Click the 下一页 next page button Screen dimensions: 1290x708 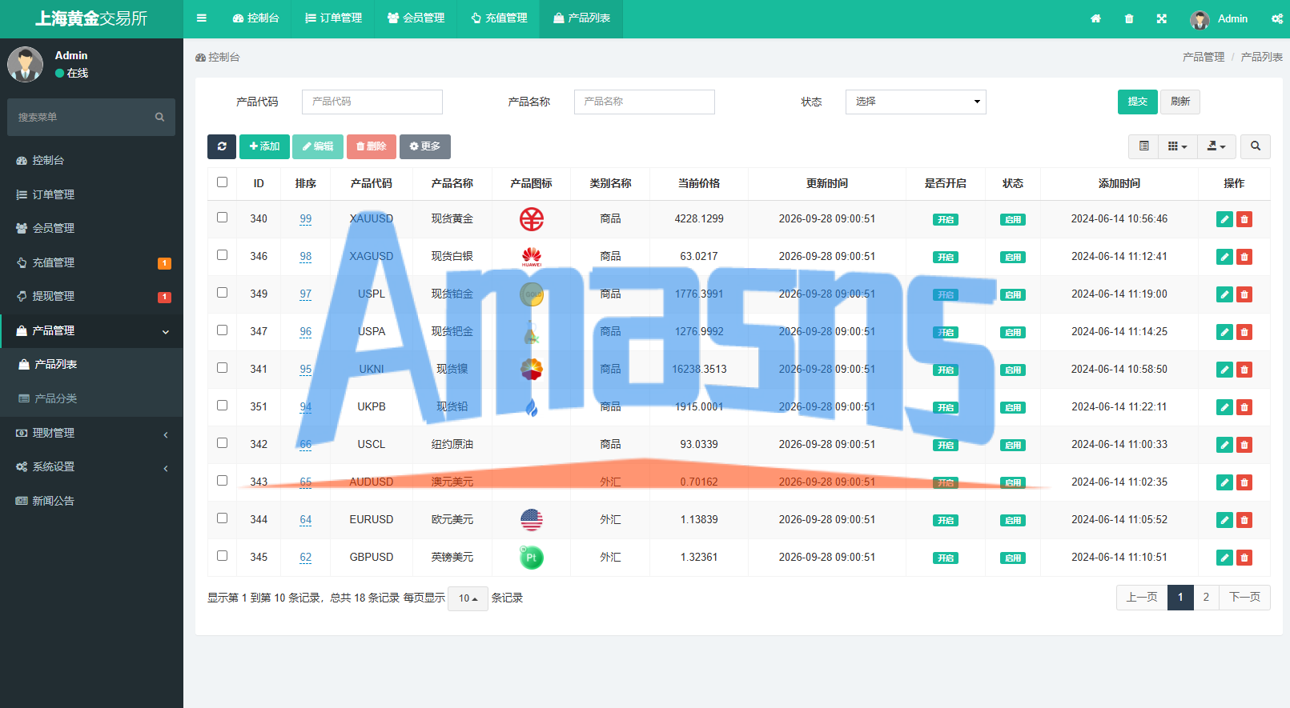point(1244,598)
